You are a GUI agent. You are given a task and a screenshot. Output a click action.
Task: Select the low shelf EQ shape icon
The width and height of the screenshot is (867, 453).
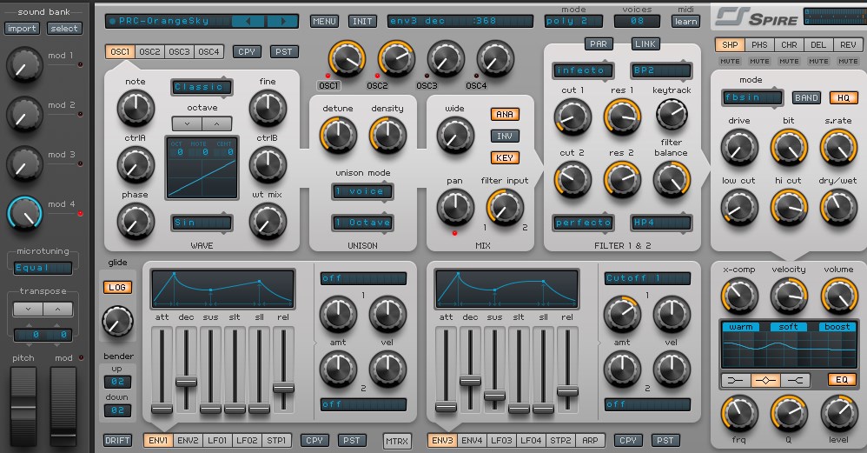point(736,380)
